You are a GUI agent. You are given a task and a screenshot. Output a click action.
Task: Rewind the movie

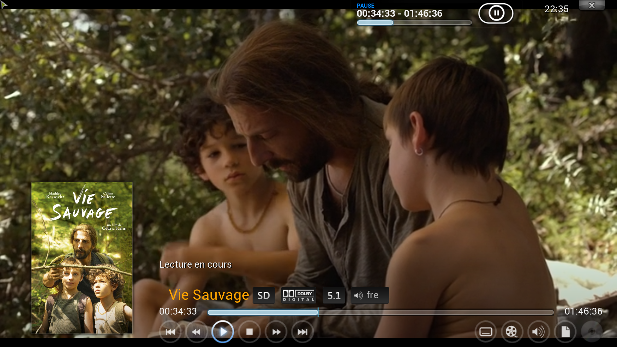pyautogui.click(x=196, y=332)
